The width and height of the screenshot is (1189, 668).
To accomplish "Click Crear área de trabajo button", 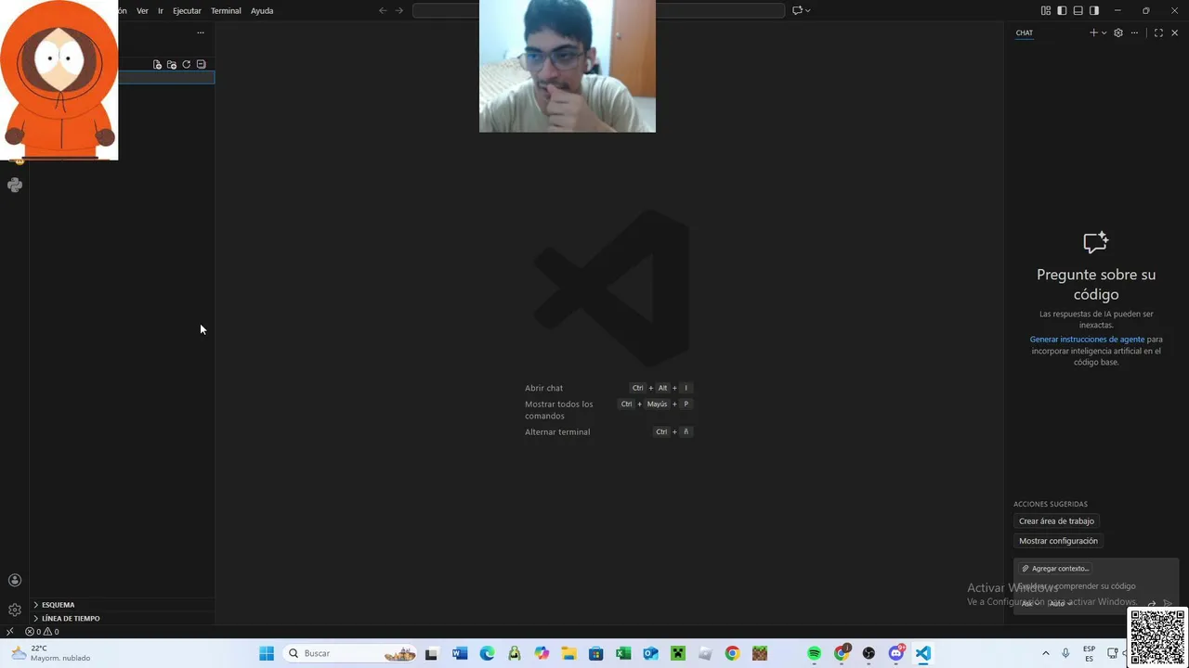I will click(x=1056, y=521).
